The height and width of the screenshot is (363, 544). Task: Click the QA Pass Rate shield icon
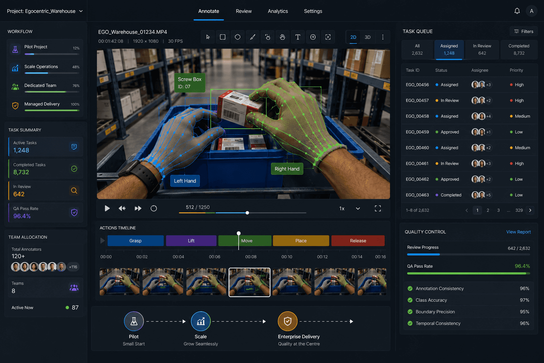pyautogui.click(x=74, y=212)
